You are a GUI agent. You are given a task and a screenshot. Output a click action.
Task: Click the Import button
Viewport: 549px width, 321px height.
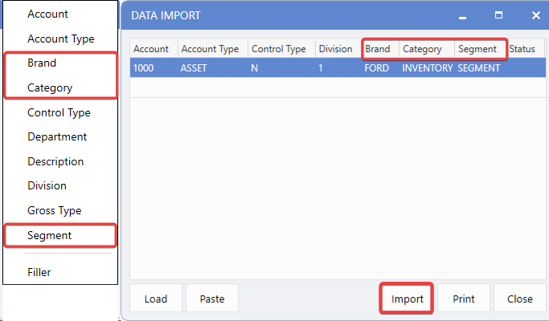(407, 299)
